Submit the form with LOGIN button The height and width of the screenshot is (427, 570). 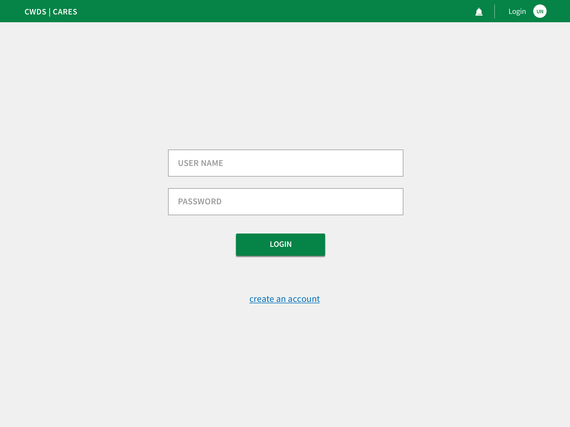[280, 244]
